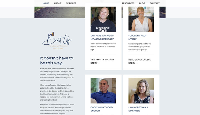Click the photo of man in blue polo
200x115 pixels.
coord(103,91)
